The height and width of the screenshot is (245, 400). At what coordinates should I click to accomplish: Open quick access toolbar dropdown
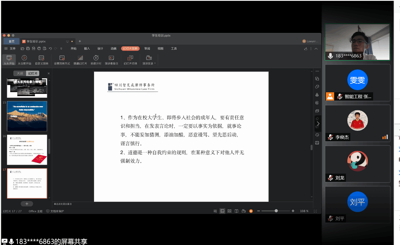61,49
